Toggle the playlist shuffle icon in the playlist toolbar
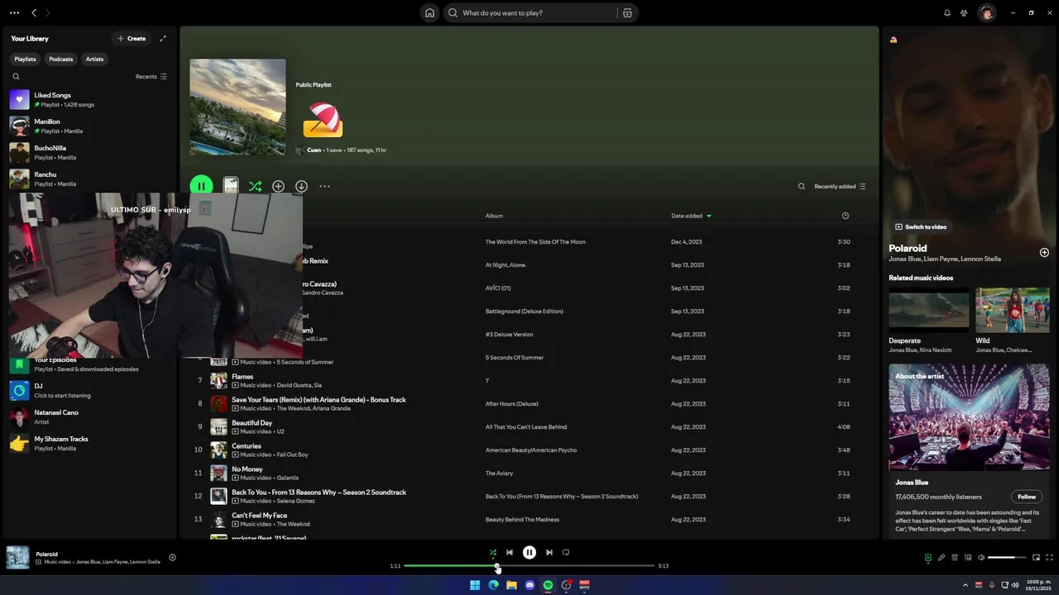 [255, 187]
